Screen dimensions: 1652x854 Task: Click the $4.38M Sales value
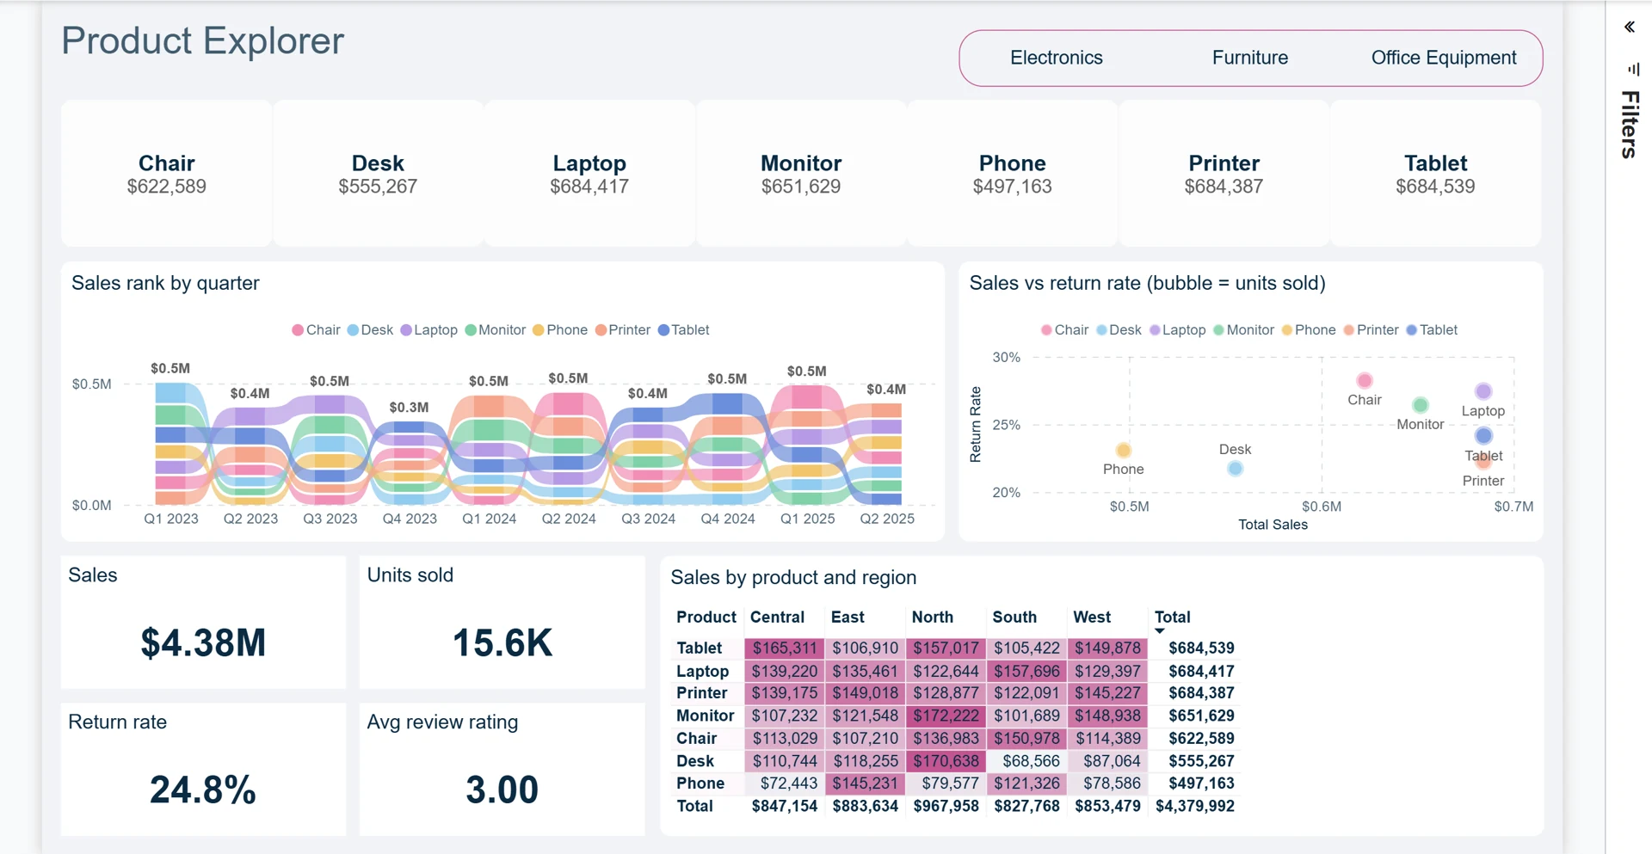click(203, 642)
